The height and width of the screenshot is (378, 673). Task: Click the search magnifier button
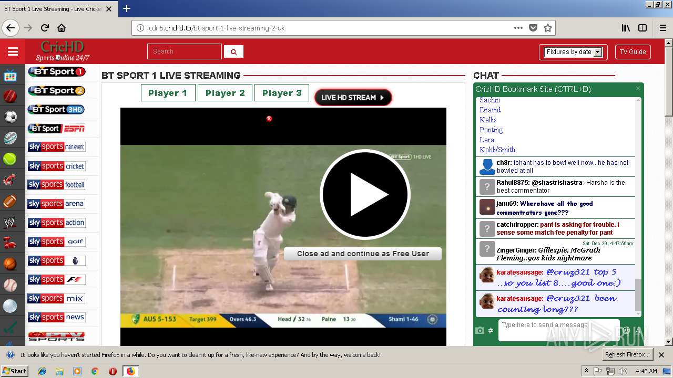[233, 51]
